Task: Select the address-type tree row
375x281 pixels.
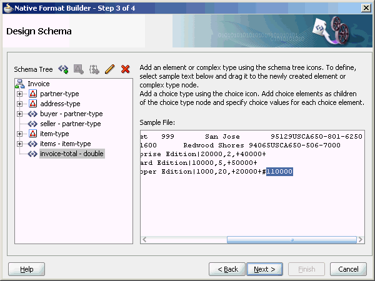Action: (60, 104)
